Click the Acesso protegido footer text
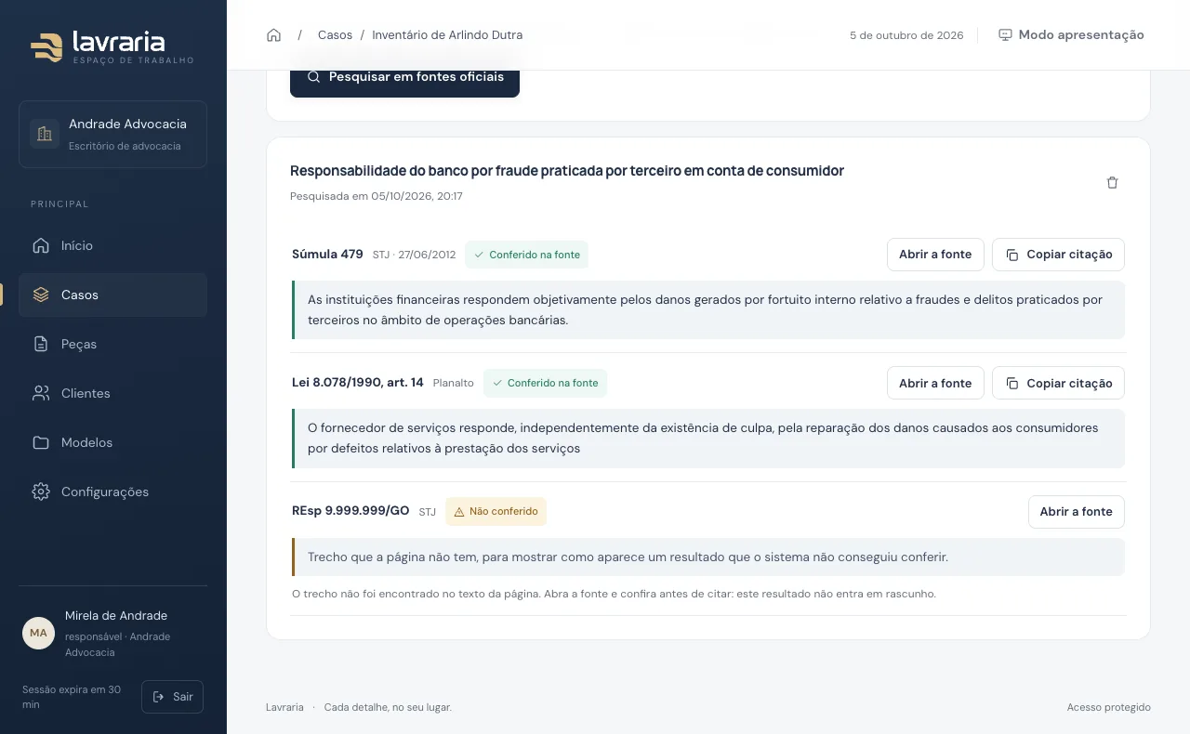This screenshot has height=734, width=1190. tap(1109, 708)
